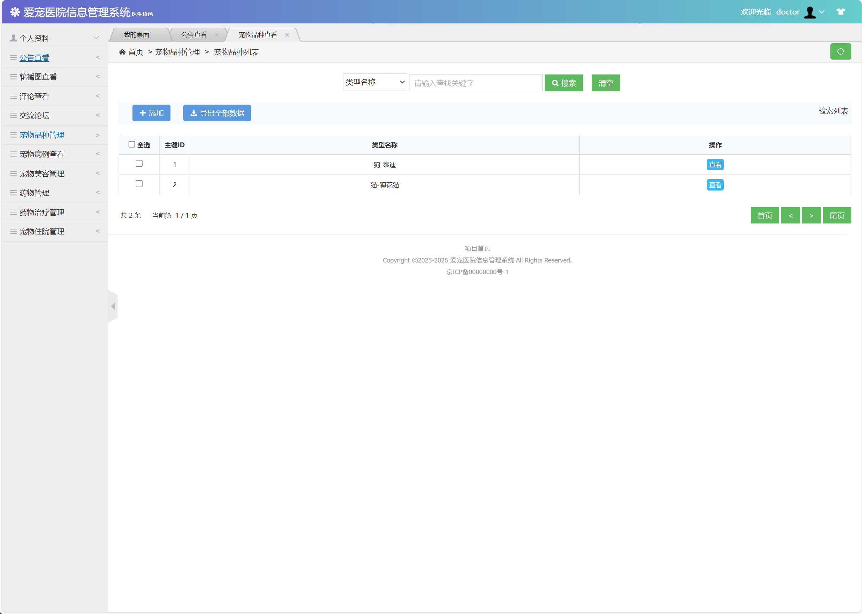The width and height of the screenshot is (862, 614).
Task: Expand the 个人资料 sidebar menu
Action: tap(54, 38)
